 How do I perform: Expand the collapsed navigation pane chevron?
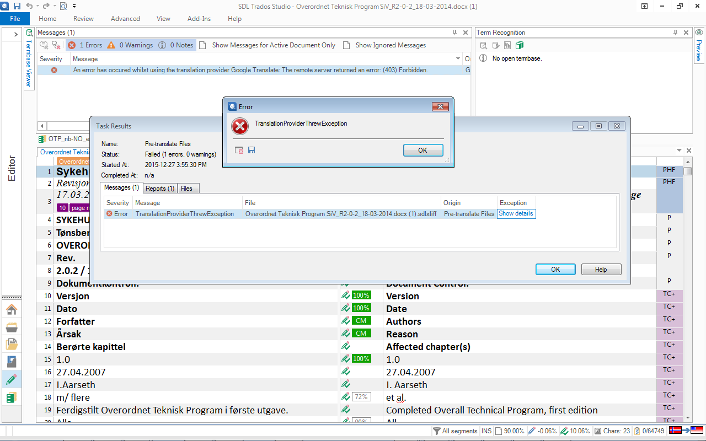click(16, 34)
